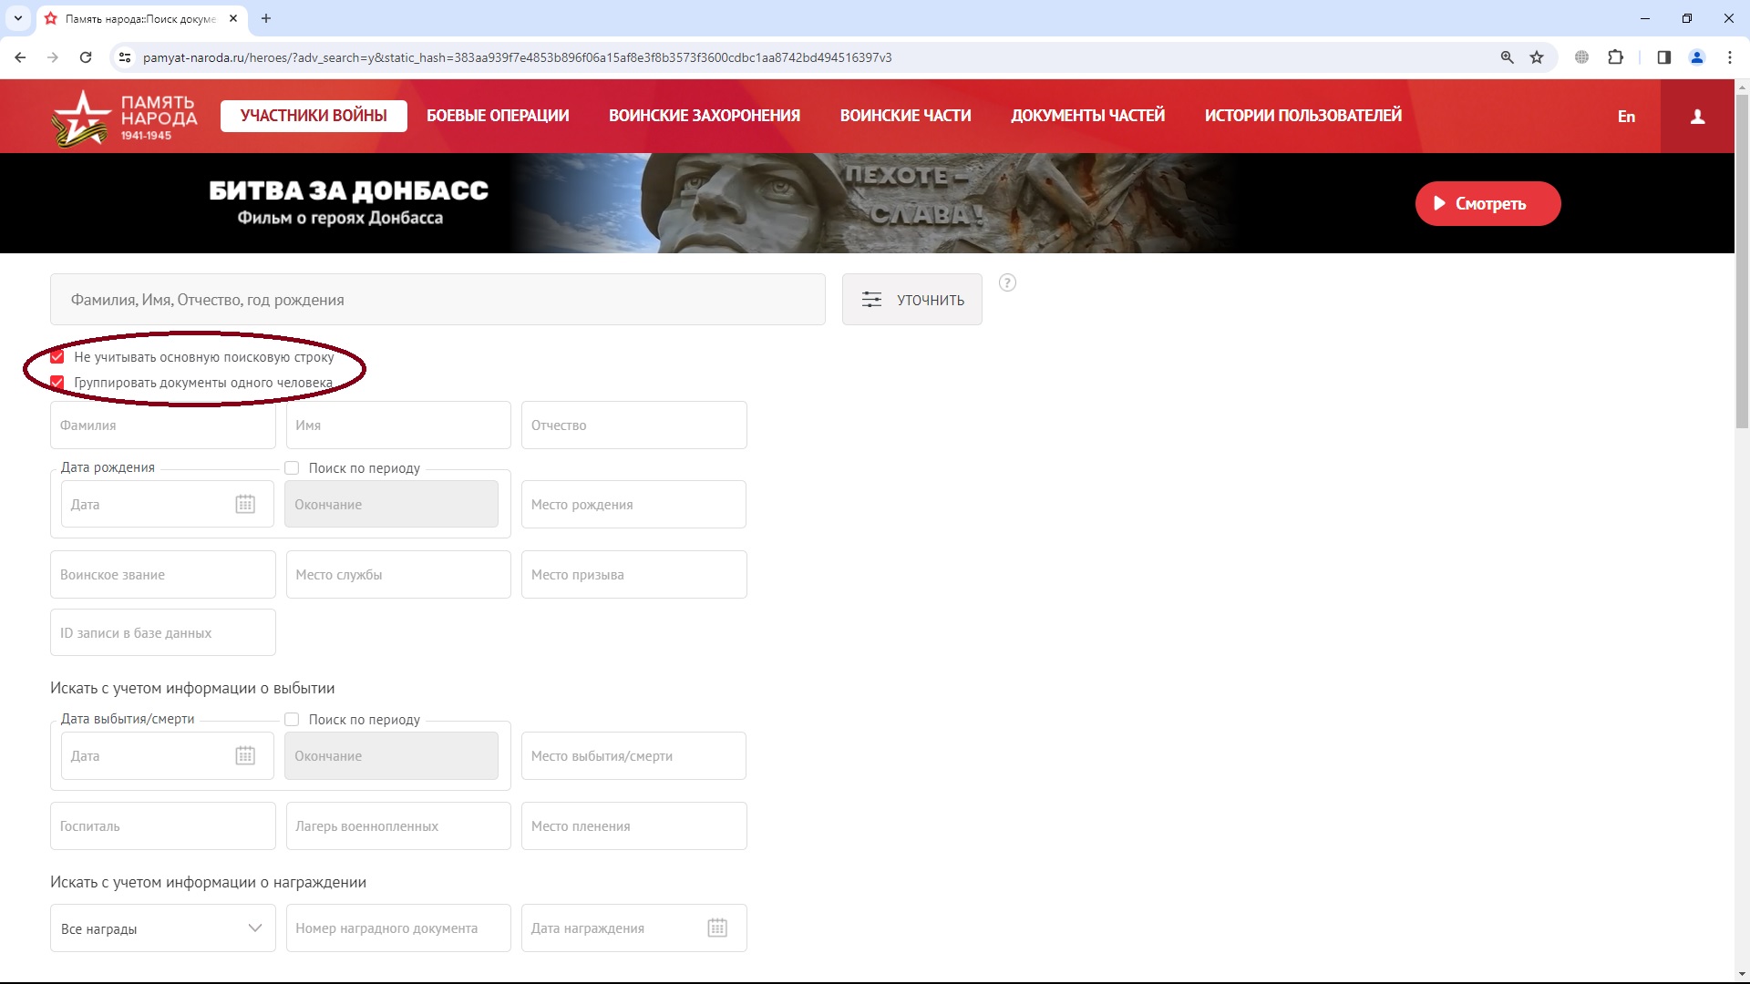Click the Память народа star logo
The height and width of the screenshot is (984, 1750).
coord(82,117)
